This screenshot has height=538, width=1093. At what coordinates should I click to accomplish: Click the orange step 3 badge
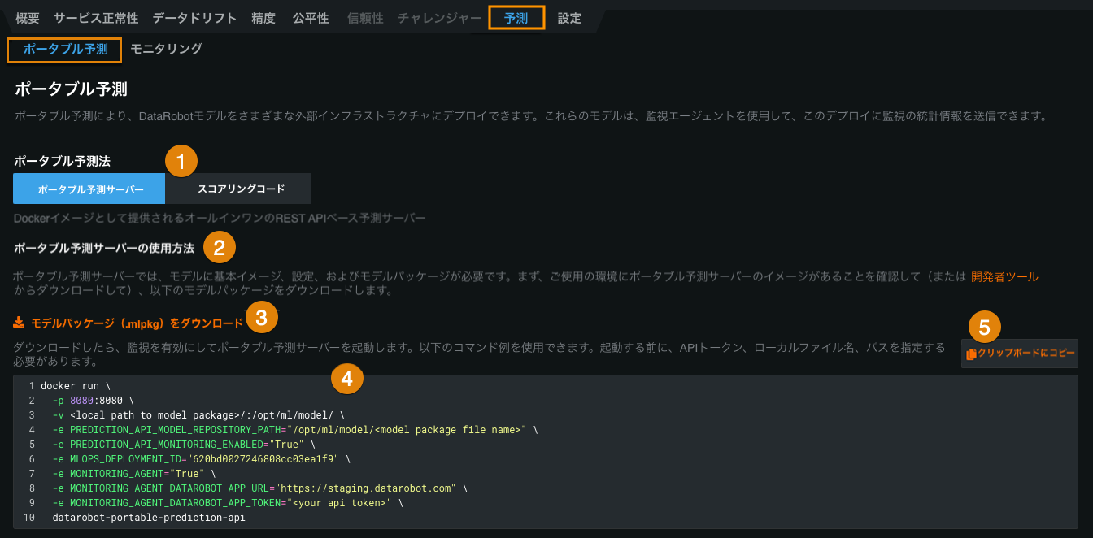[261, 317]
